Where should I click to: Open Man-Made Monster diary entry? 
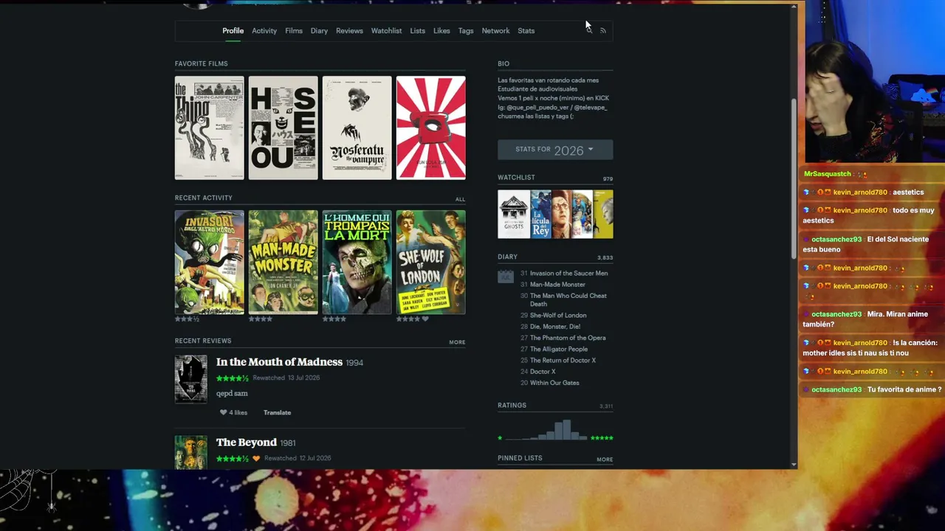click(557, 285)
